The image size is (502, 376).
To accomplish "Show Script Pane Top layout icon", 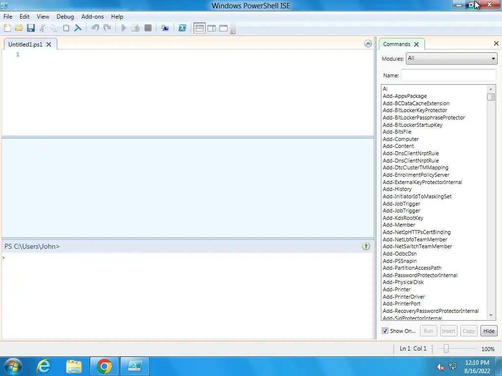I will pyautogui.click(x=200, y=28).
